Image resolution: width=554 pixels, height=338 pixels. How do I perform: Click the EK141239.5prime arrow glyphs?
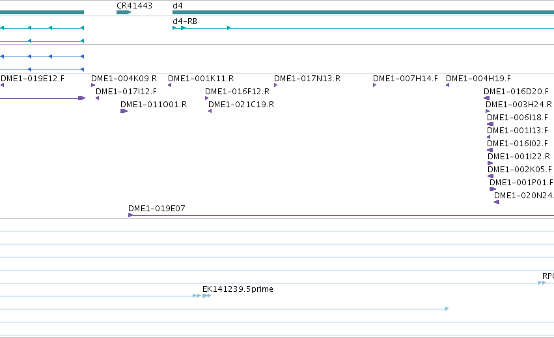(x=206, y=296)
